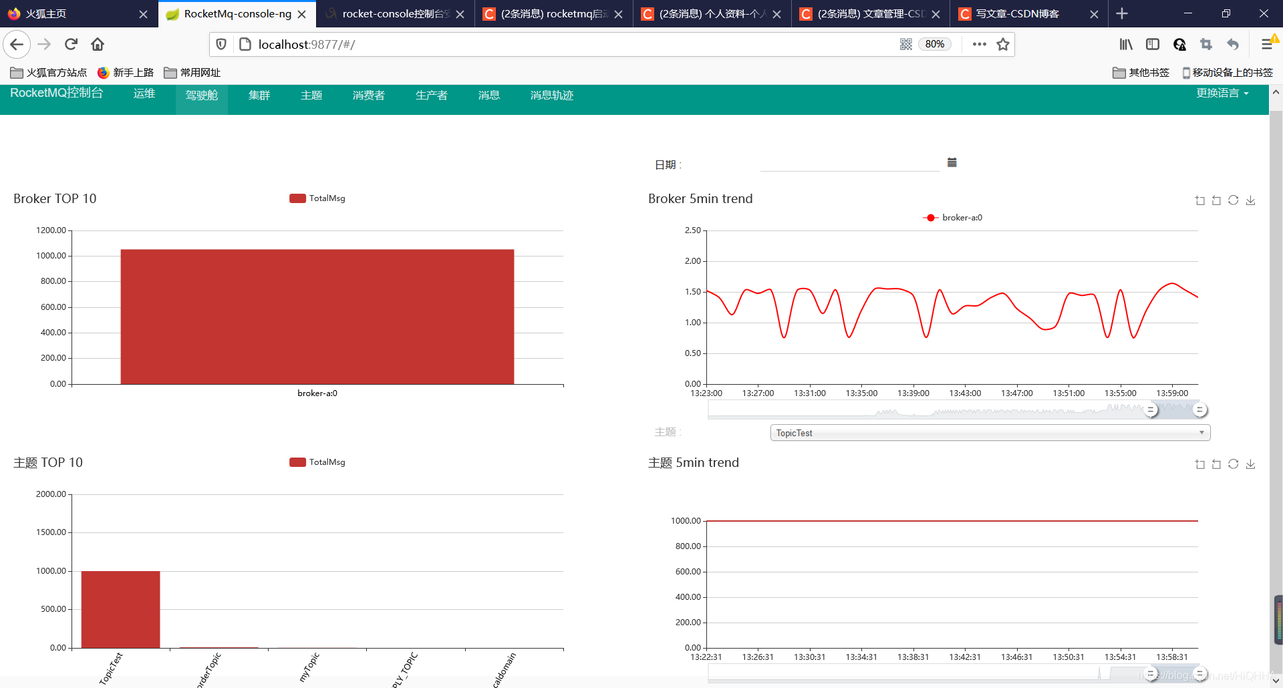This screenshot has width=1283, height=688.
Task: Open the TopicTest topic dropdown
Action: coord(990,433)
